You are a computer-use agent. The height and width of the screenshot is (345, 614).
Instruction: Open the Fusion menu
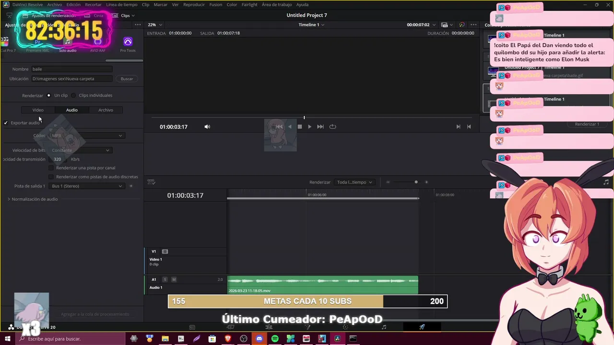(215, 4)
